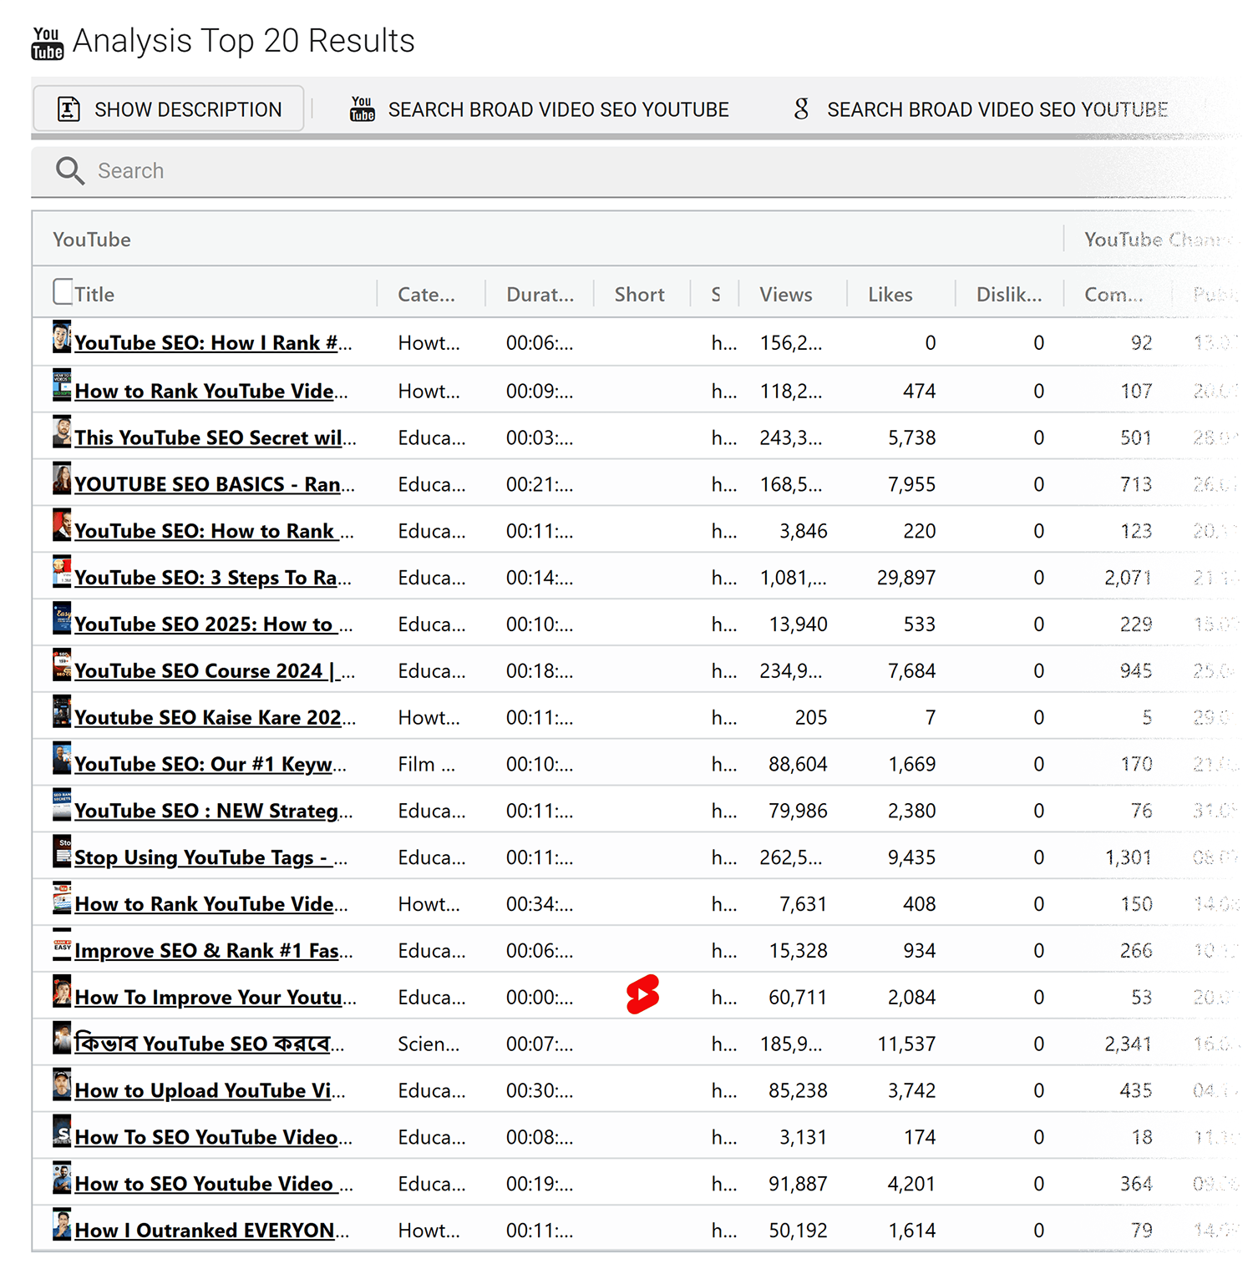This screenshot has width=1253, height=1279.
Task: Open 'YouTube SEO 2025: How to' link
Action: click(x=213, y=624)
